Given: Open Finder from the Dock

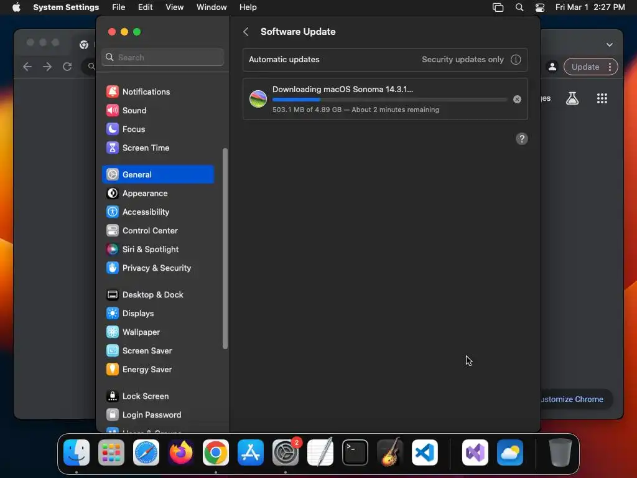Looking at the screenshot, I should [77, 452].
